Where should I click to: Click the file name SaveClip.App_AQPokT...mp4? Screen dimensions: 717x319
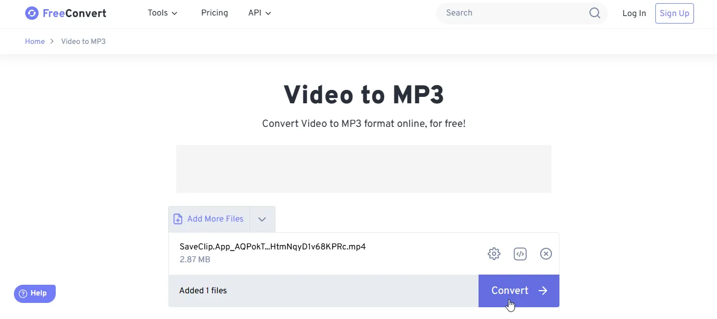(x=273, y=247)
